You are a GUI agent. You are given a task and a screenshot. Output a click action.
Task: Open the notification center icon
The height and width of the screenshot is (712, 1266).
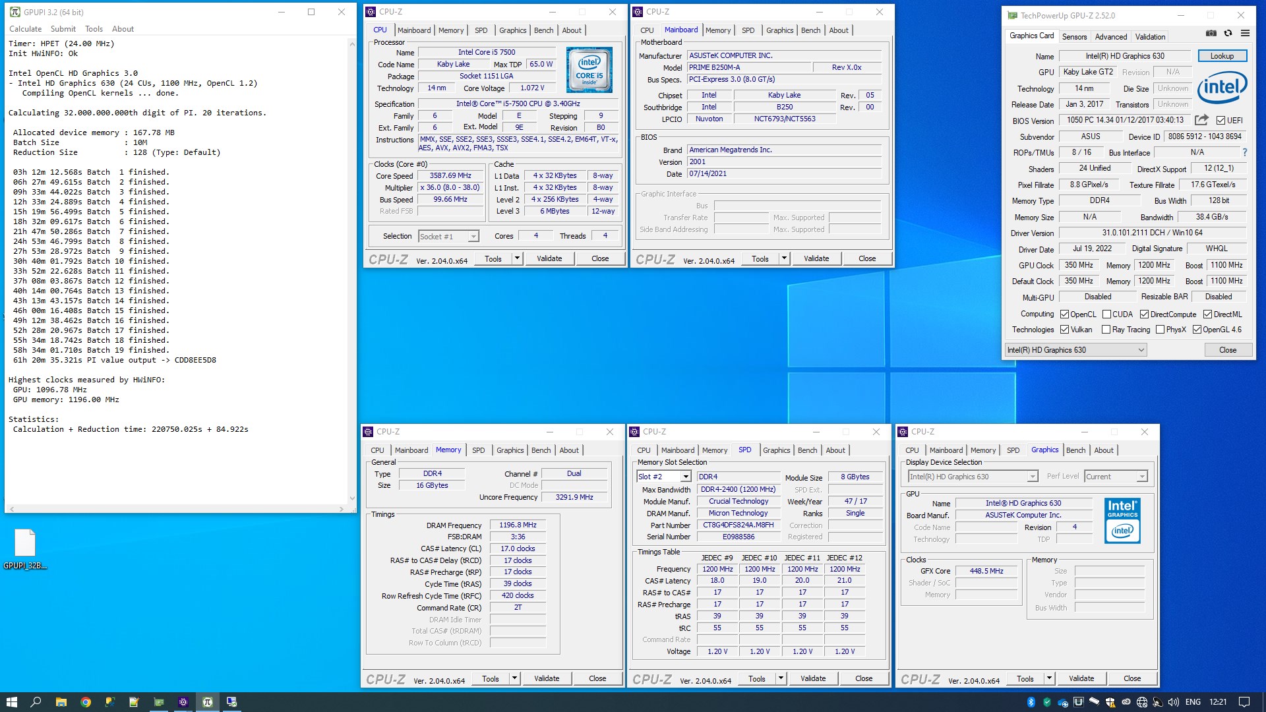point(1244,702)
